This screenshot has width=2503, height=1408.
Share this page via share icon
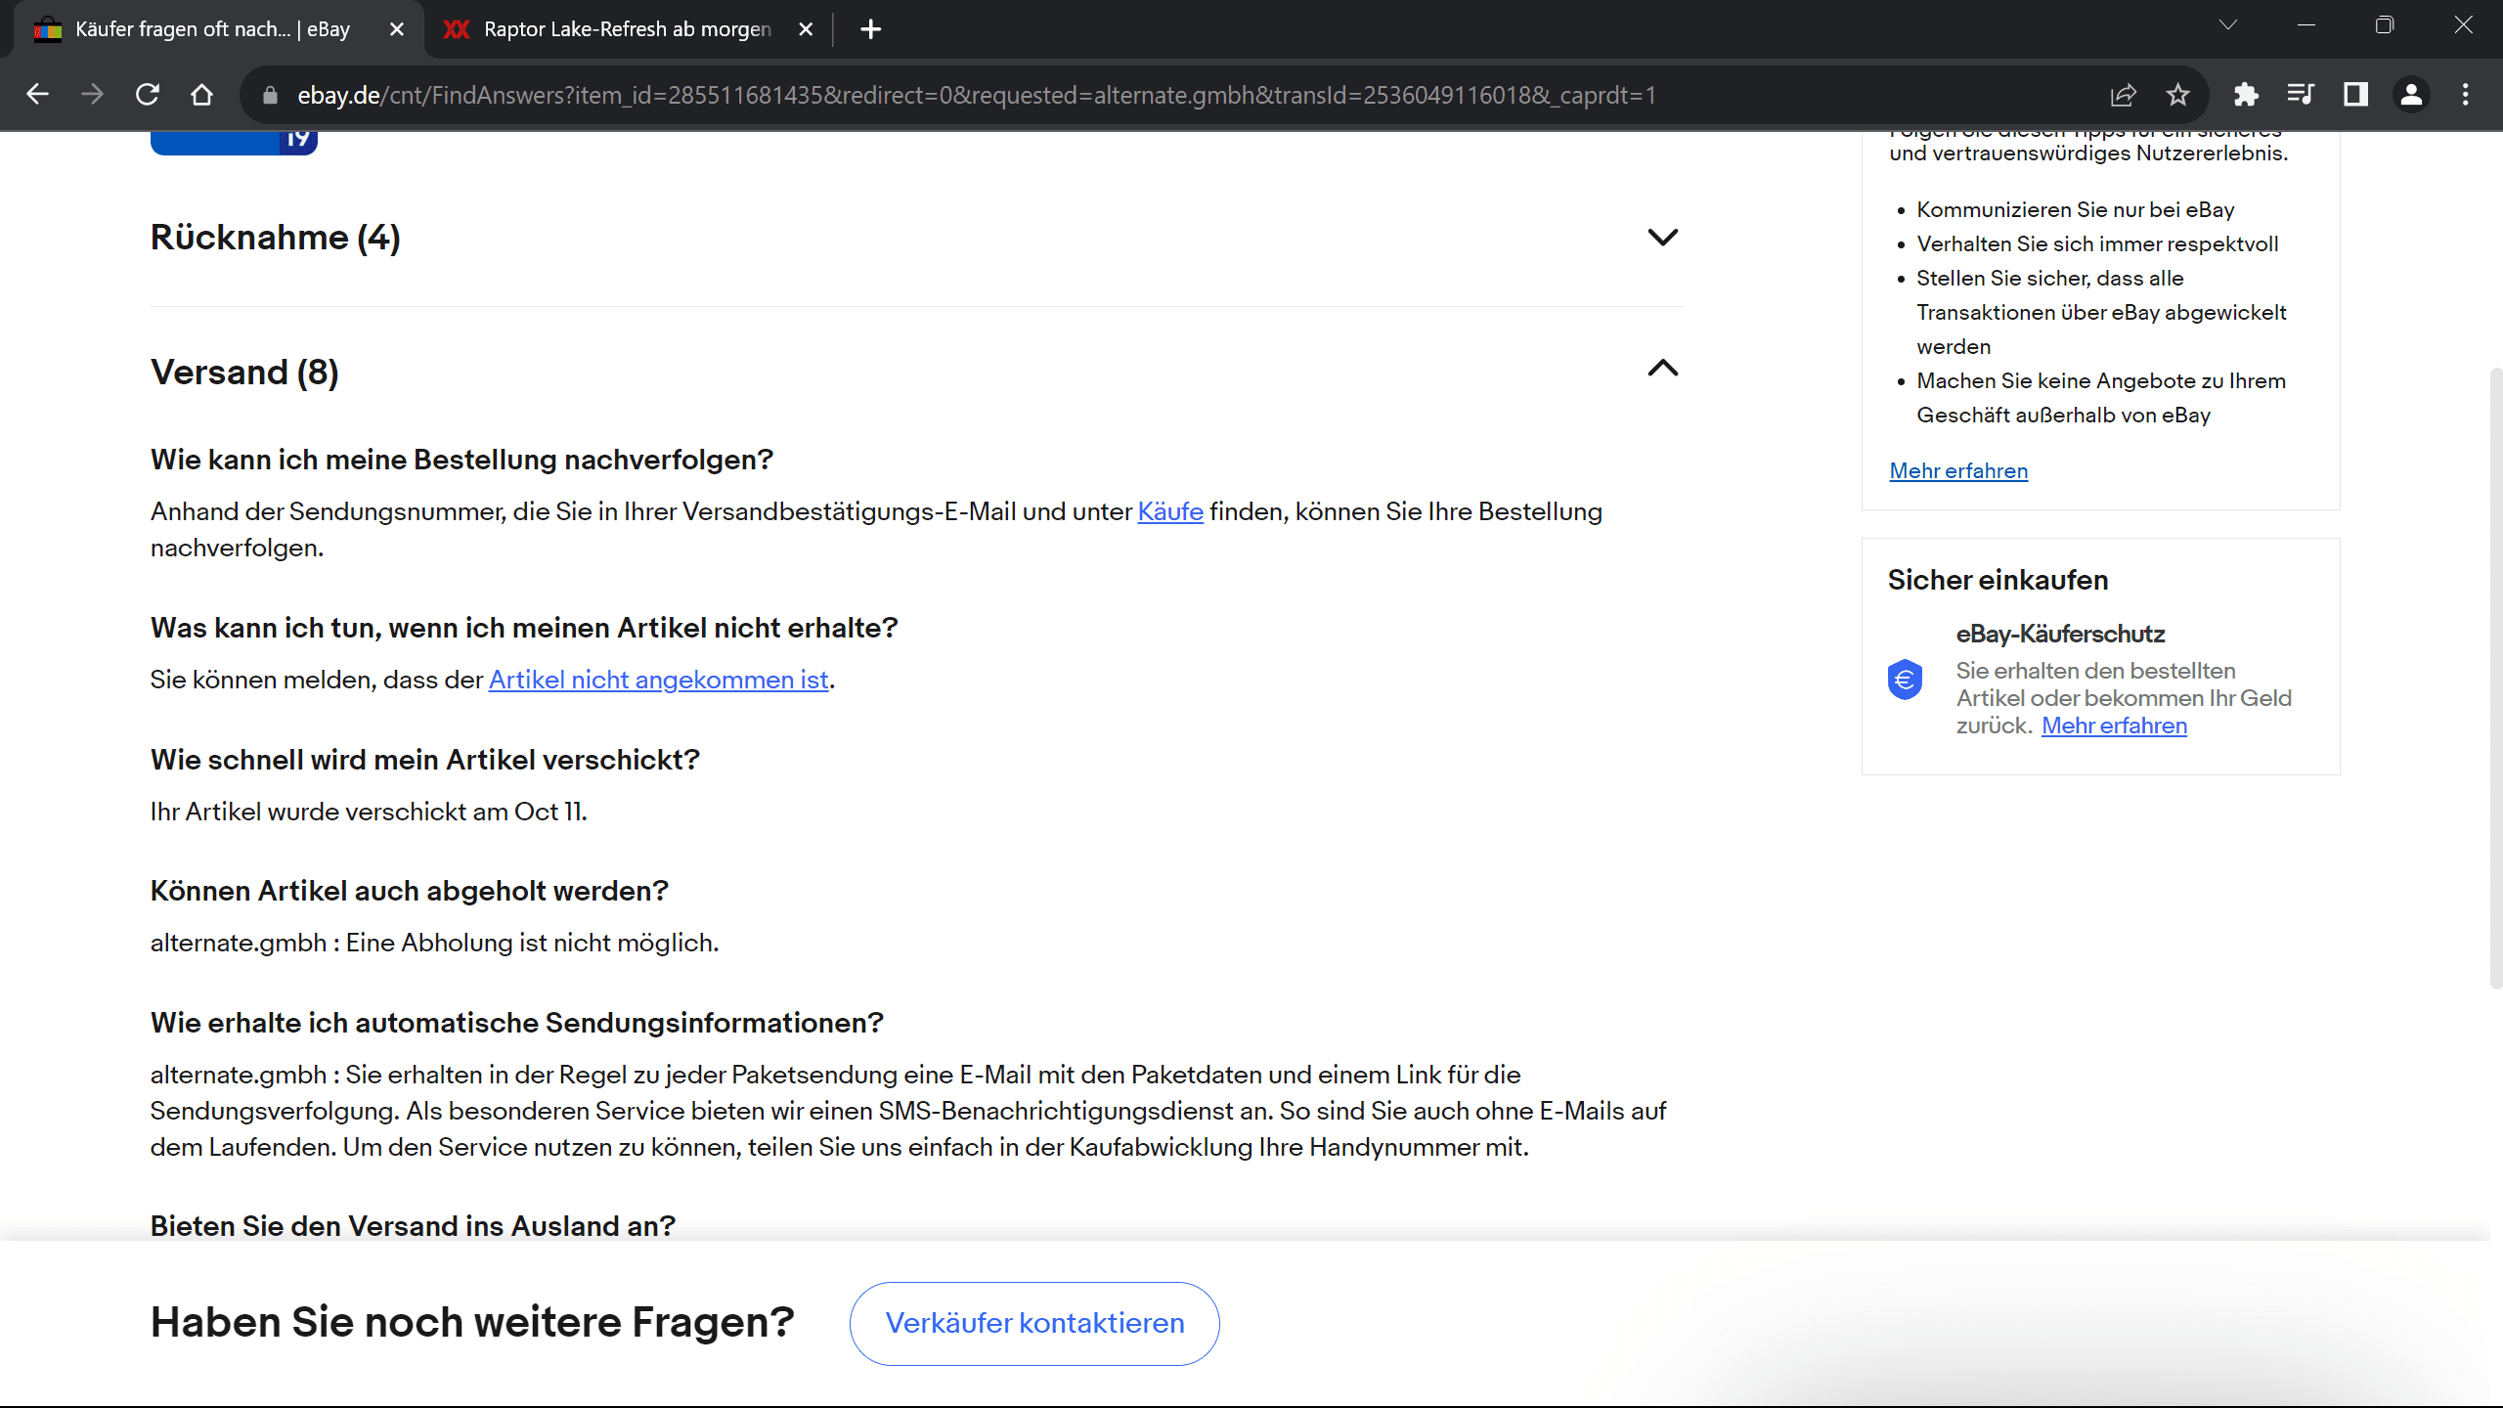(x=2123, y=95)
